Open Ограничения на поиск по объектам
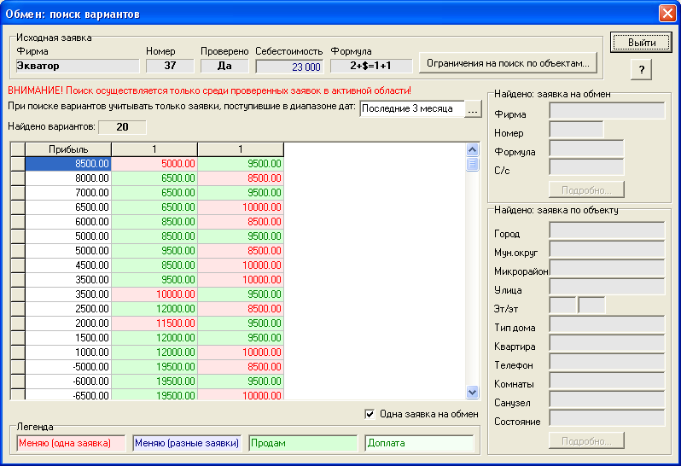This screenshot has width=681, height=466. point(508,63)
